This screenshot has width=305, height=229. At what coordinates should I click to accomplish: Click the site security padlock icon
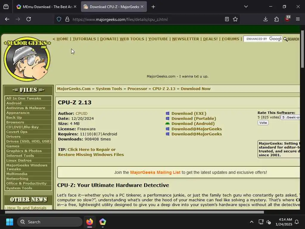tap(67, 19)
